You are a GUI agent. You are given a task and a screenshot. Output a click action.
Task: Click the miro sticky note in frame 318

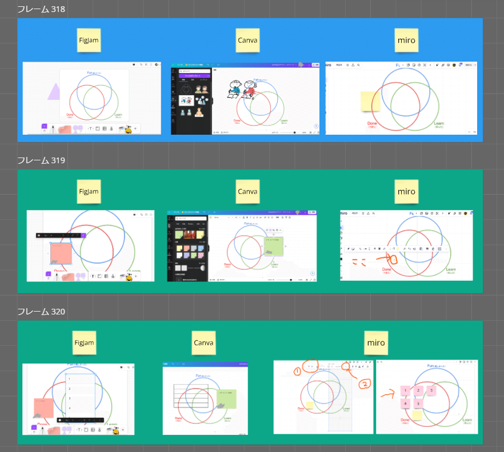pyautogui.click(x=406, y=40)
